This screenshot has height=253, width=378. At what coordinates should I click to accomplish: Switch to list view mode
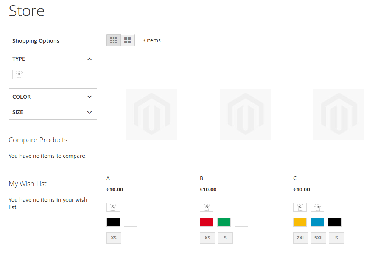tap(128, 40)
